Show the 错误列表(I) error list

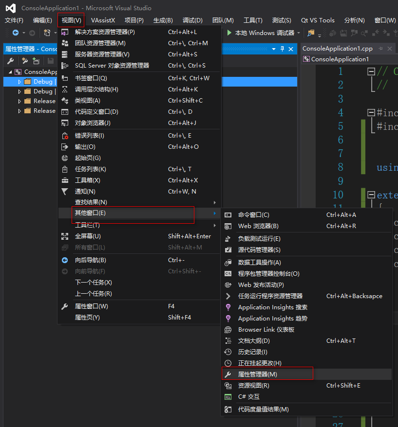point(139,136)
